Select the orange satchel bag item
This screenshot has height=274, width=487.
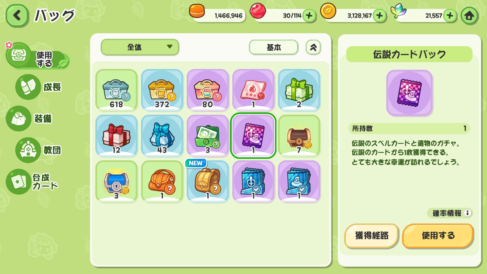[162, 181]
